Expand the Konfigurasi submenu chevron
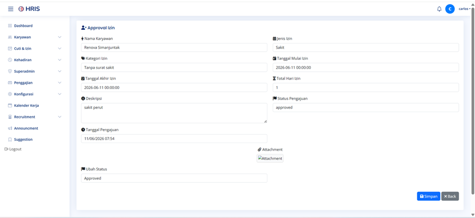This screenshot has height=218, width=475. click(60, 94)
